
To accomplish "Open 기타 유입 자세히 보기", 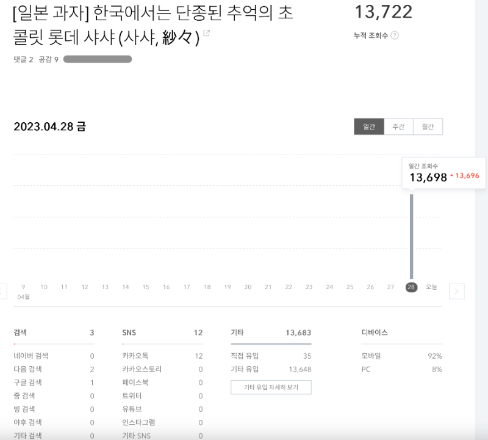I will (271, 387).
